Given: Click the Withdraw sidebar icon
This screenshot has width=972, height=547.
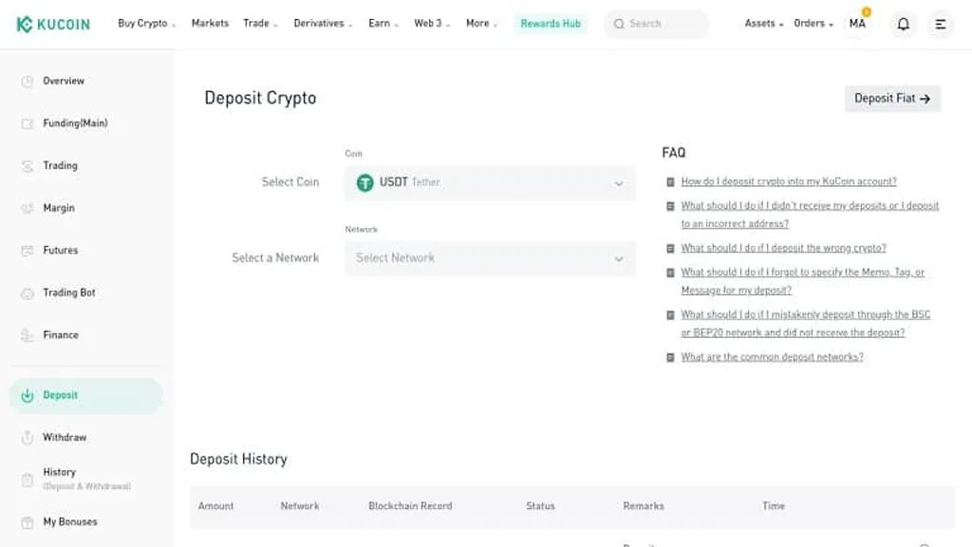Looking at the screenshot, I should coord(28,438).
